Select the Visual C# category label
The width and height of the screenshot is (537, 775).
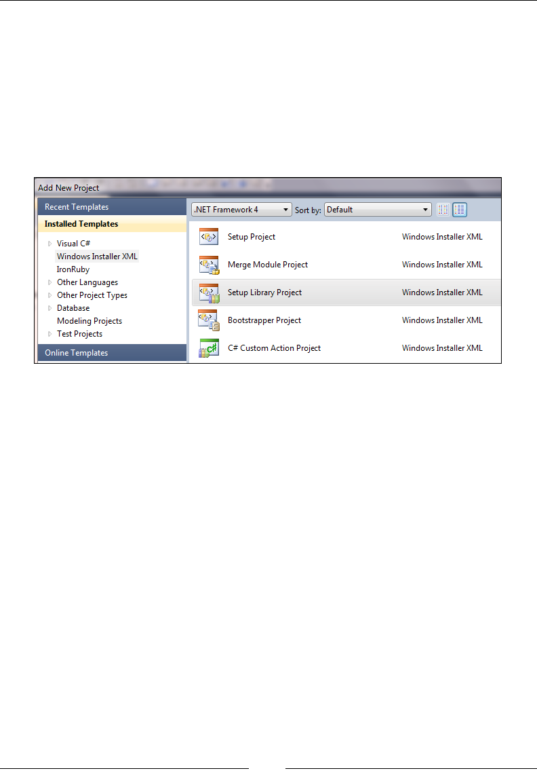pos(74,244)
